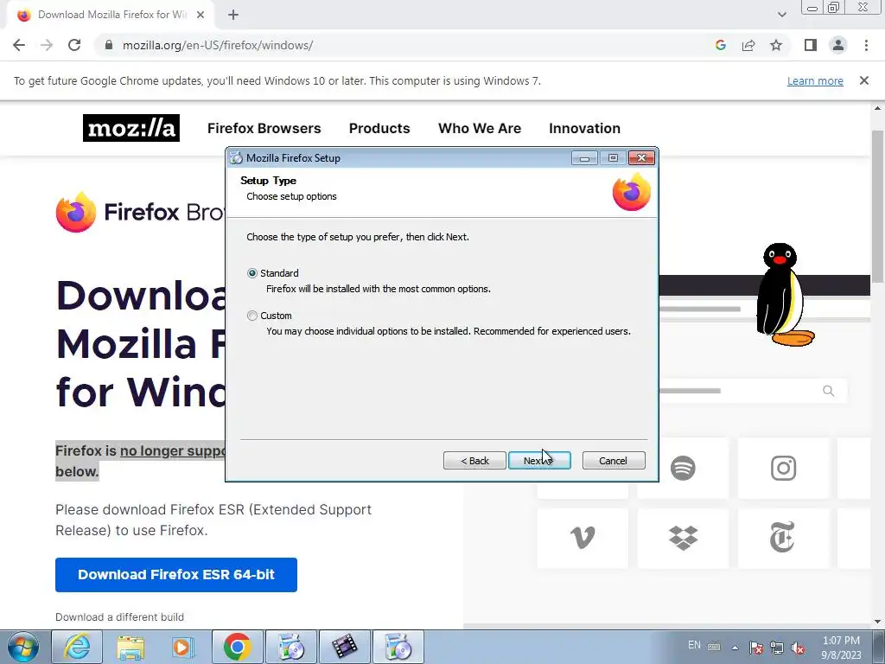The height and width of the screenshot is (664, 885).
Task: Click the Mozilla logo
Action: coord(131,128)
